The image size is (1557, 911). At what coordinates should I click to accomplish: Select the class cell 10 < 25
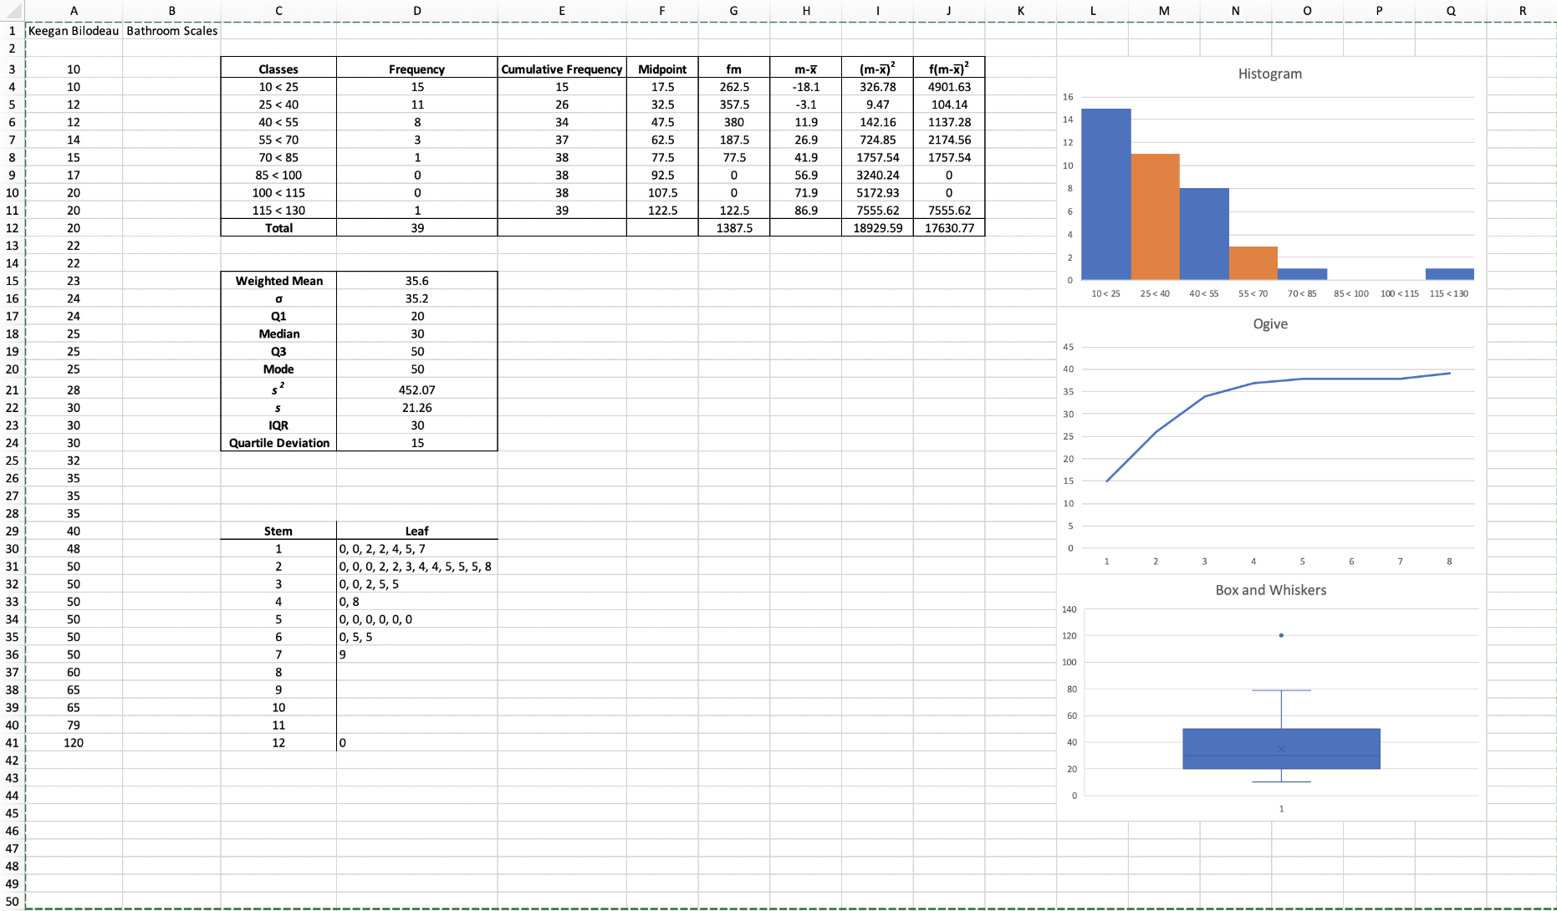278,87
